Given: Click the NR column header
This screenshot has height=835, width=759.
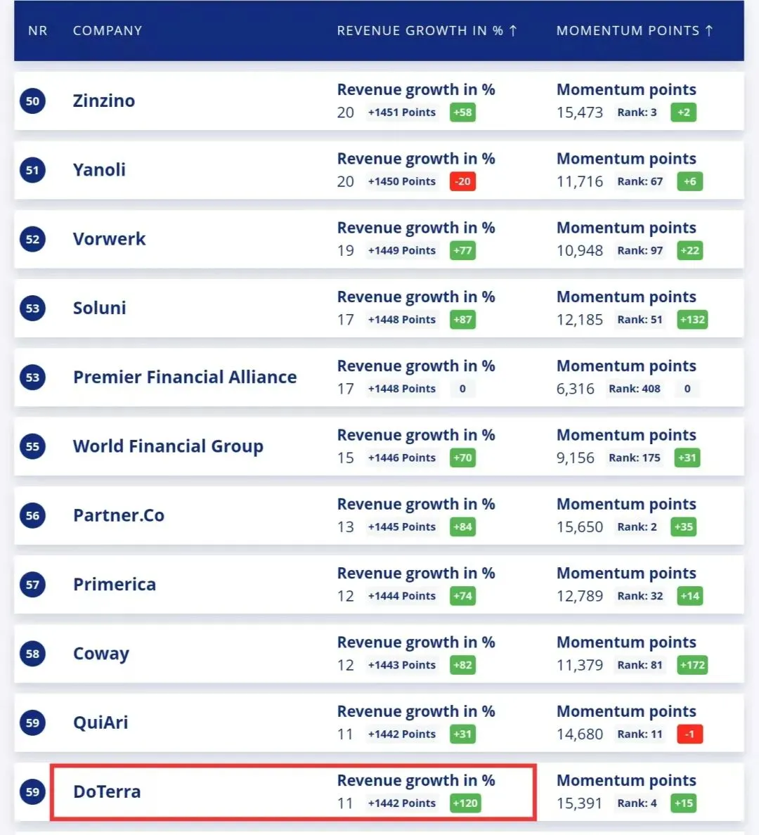Looking at the screenshot, I should tap(38, 31).
